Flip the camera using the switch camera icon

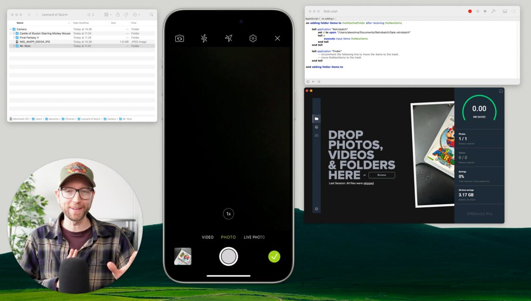pos(179,38)
